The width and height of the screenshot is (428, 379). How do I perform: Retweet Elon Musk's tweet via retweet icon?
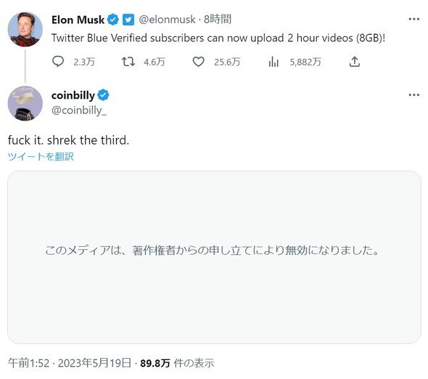[128, 62]
